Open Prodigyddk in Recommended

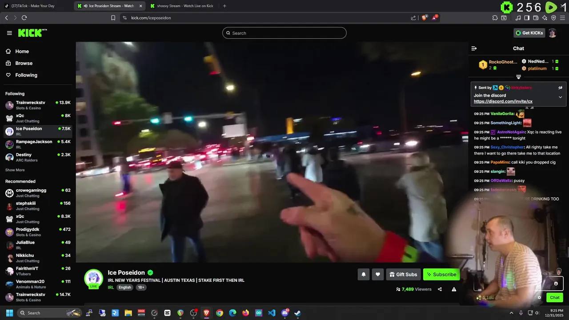[x=38, y=232]
